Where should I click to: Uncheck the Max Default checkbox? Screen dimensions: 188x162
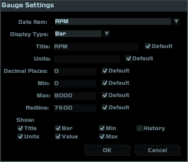pyautogui.click(x=105, y=95)
